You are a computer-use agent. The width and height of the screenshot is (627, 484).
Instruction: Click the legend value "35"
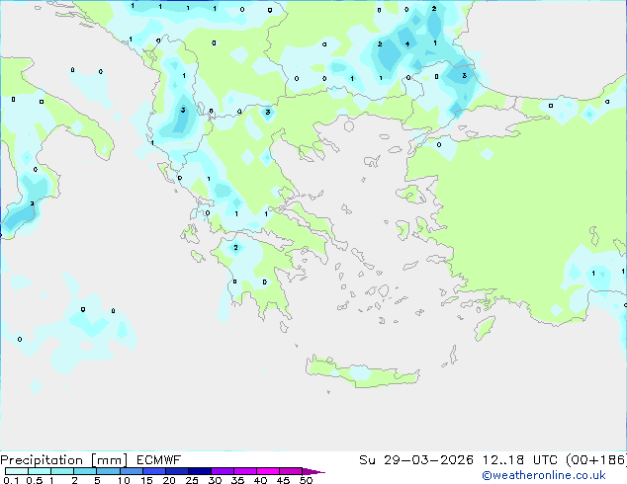(x=237, y=480)
